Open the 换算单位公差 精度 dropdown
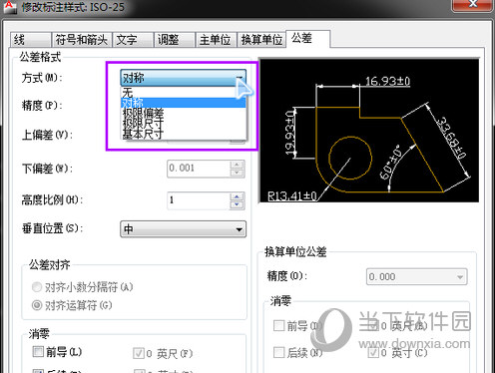The image size is (495, 373). coord(417,277)
